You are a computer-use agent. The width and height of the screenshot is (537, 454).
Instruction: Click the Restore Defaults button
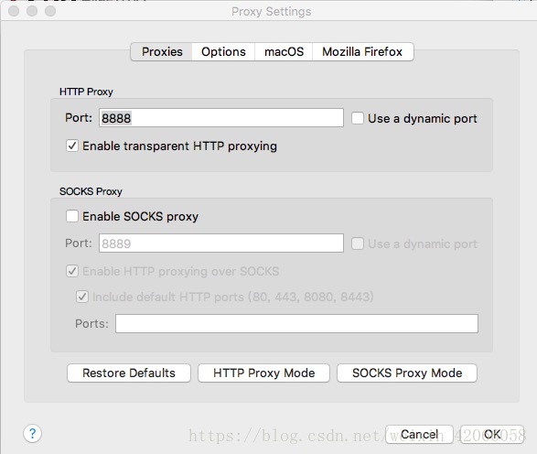(129, 373)
